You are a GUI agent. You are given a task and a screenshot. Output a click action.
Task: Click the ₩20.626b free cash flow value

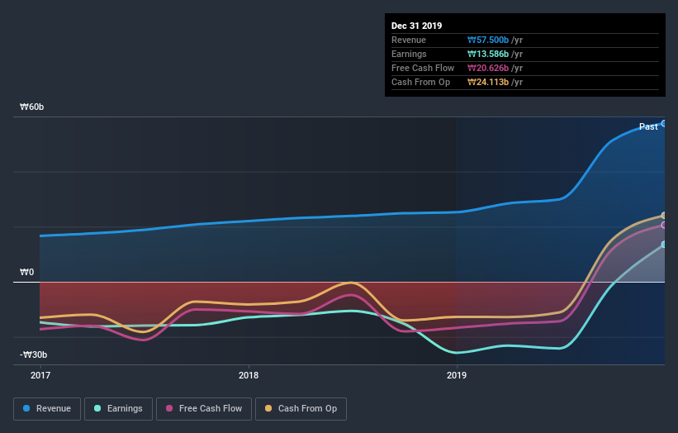coord(488,68)
